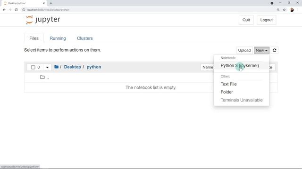Click the zoom magnifier icon in the address bar
The image size is (302, 169).
[278, 10]
